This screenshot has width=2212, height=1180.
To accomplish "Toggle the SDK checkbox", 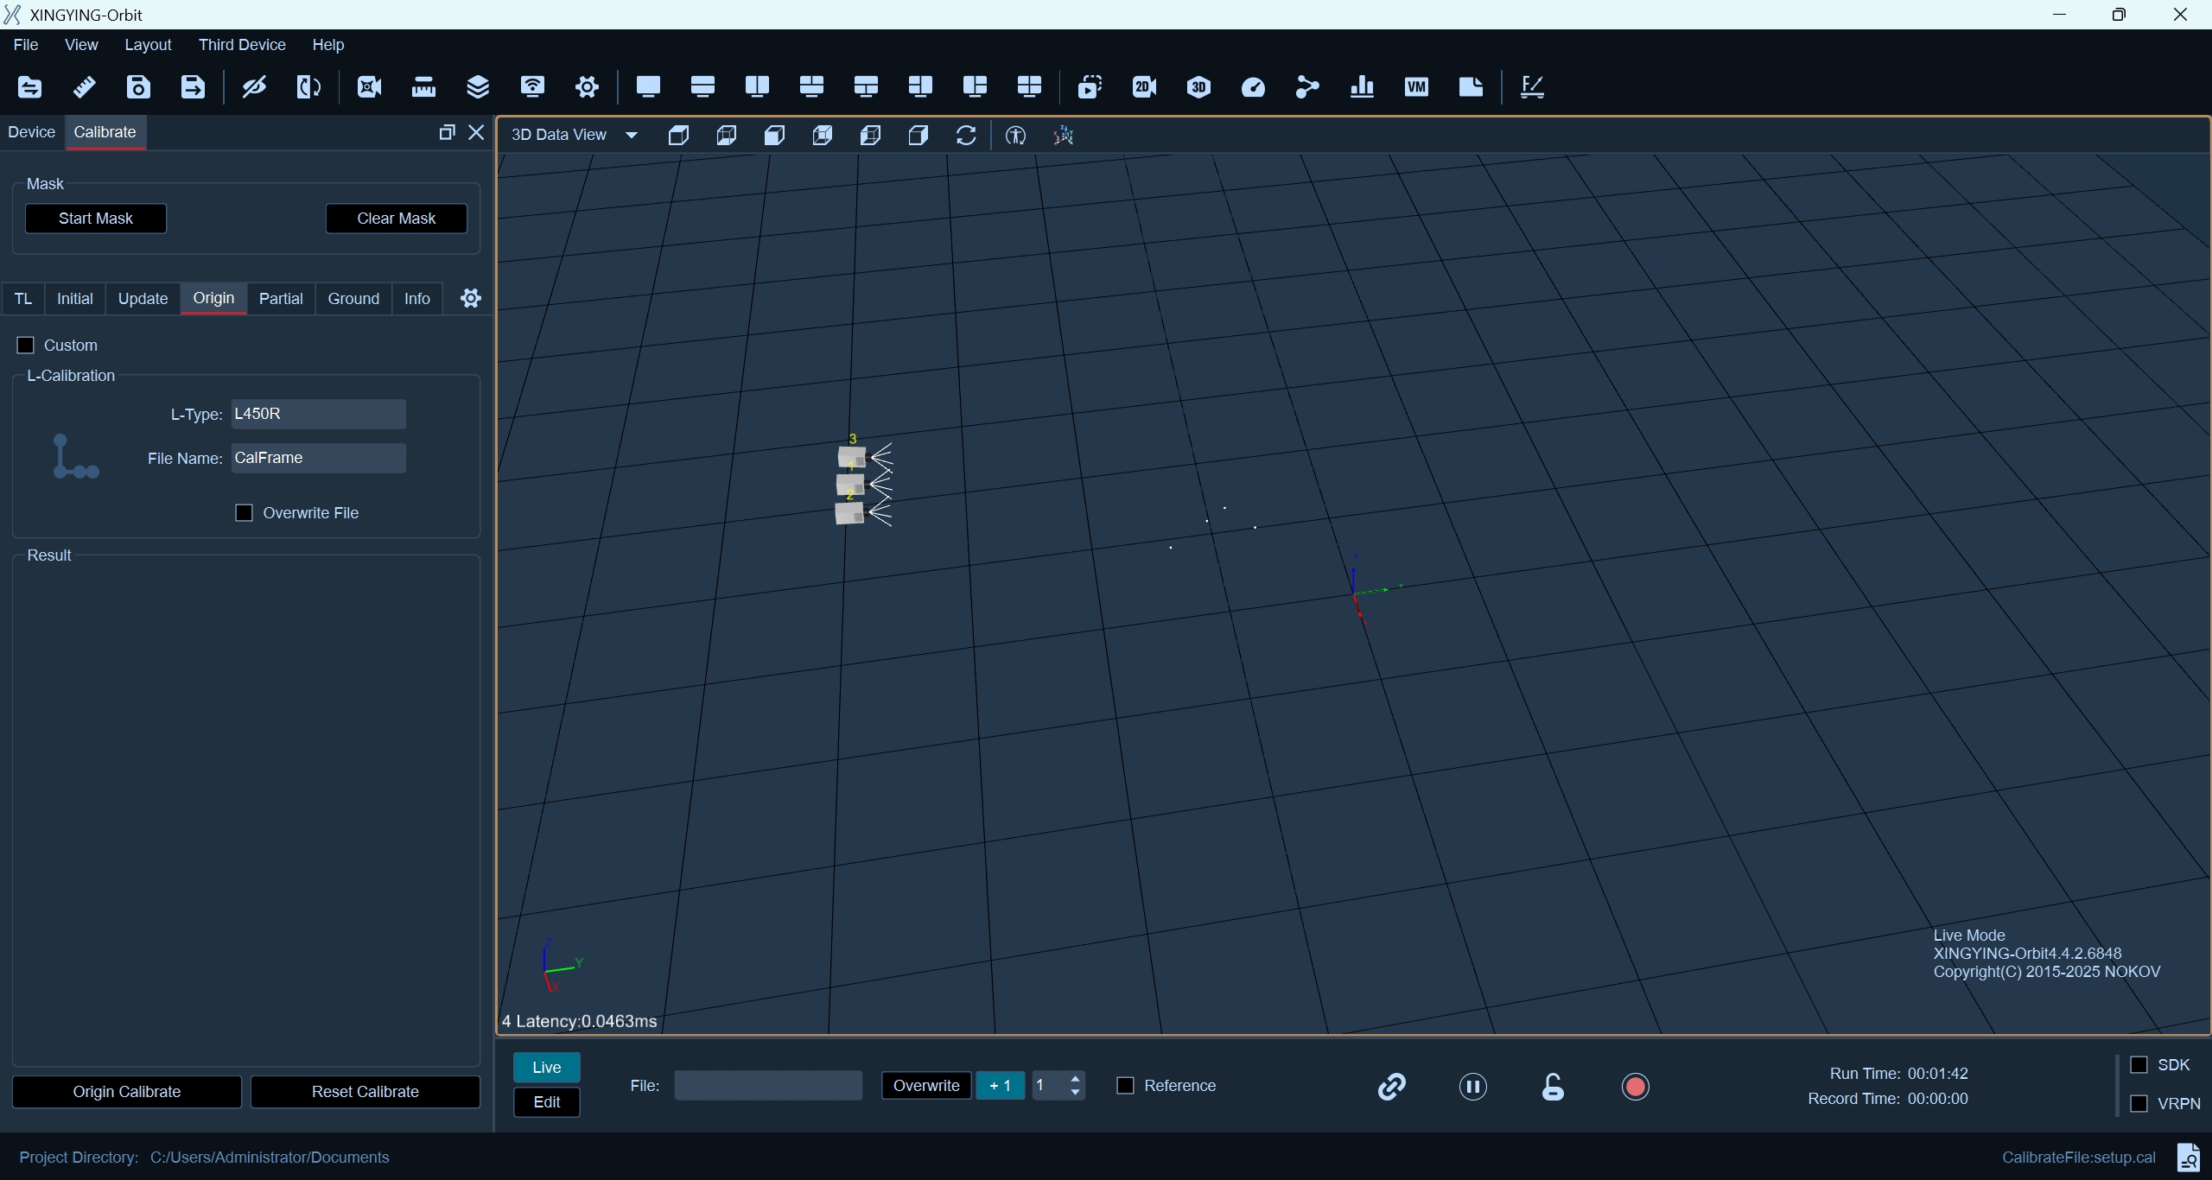I will [x=2139, y=1065].
